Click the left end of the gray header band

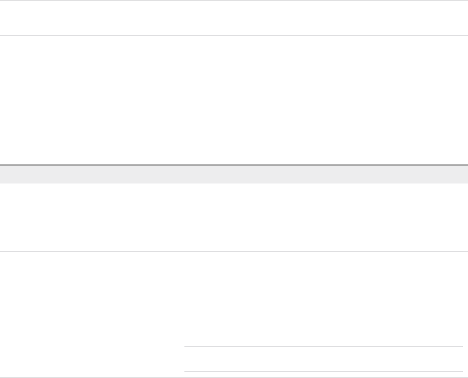click(6, 174)
